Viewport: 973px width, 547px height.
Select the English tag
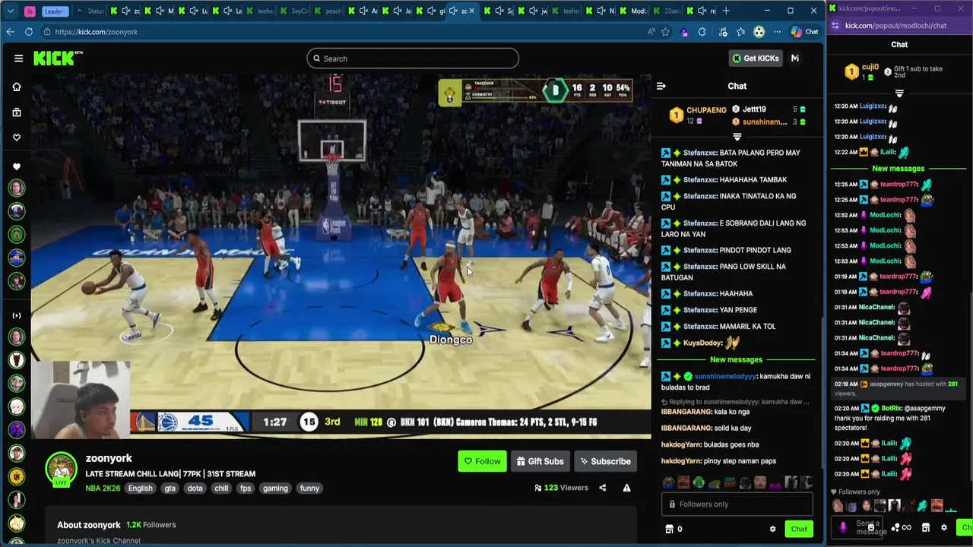click(140, 489)
